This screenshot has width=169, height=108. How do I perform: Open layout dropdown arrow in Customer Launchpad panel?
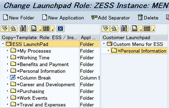[153, 29]
